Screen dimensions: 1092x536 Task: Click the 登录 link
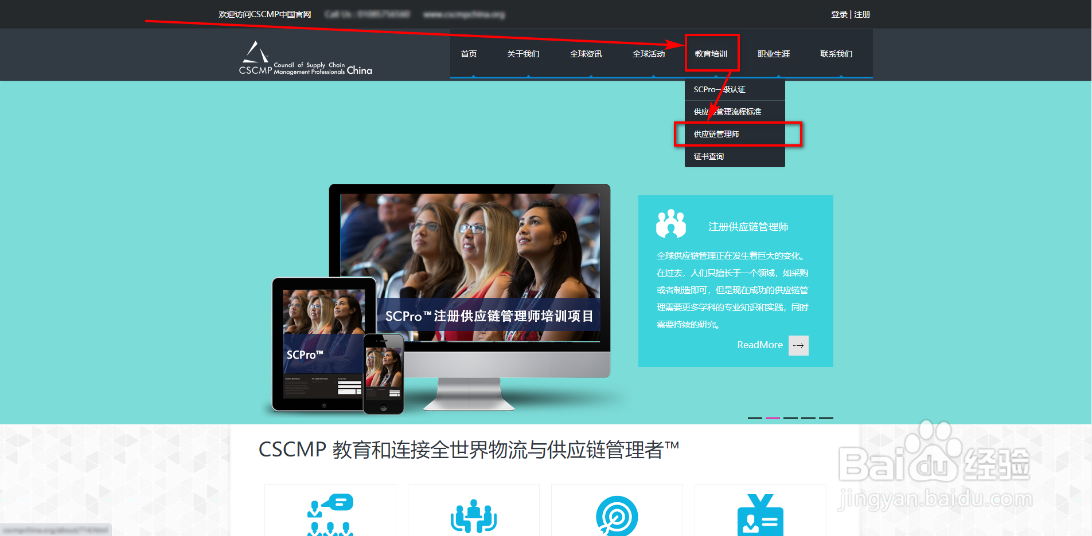click(839, 14)
